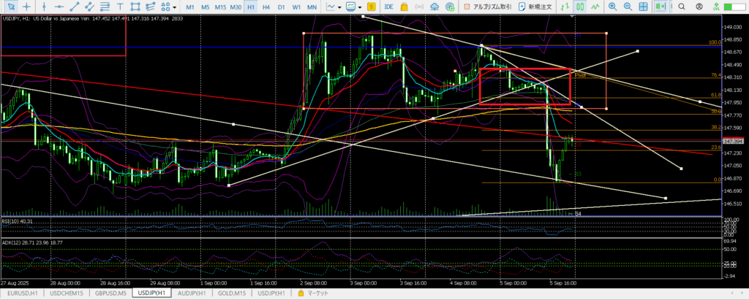Expand the graphical objects dropdown arrow

(x=174, y=7)
